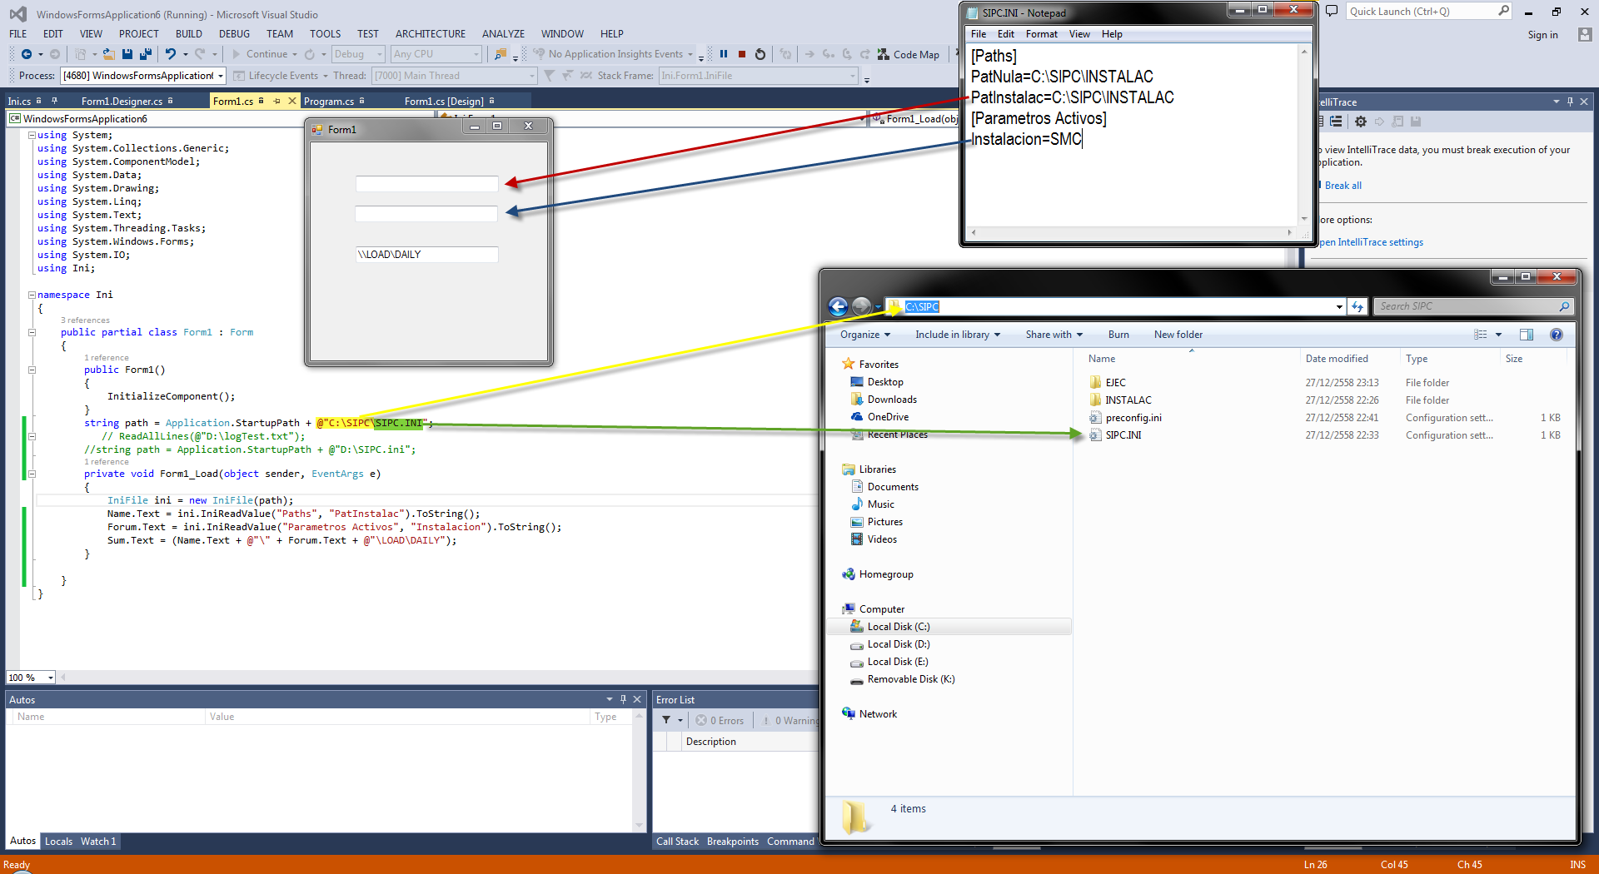The image size is (1599, 874).
Task: Click the Restart debugging icon
Action: (760, 54)
